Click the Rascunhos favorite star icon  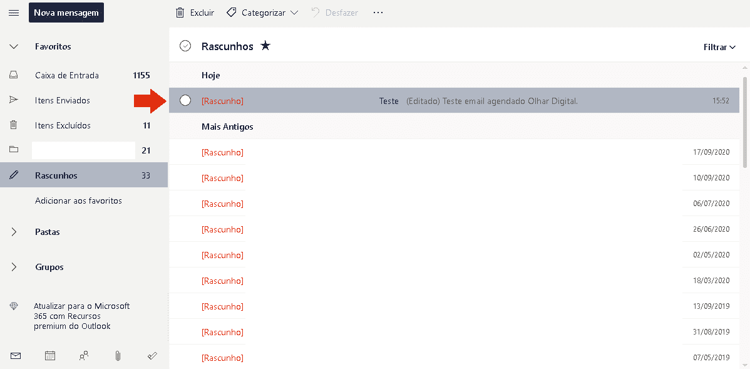[x=265, y=46]
